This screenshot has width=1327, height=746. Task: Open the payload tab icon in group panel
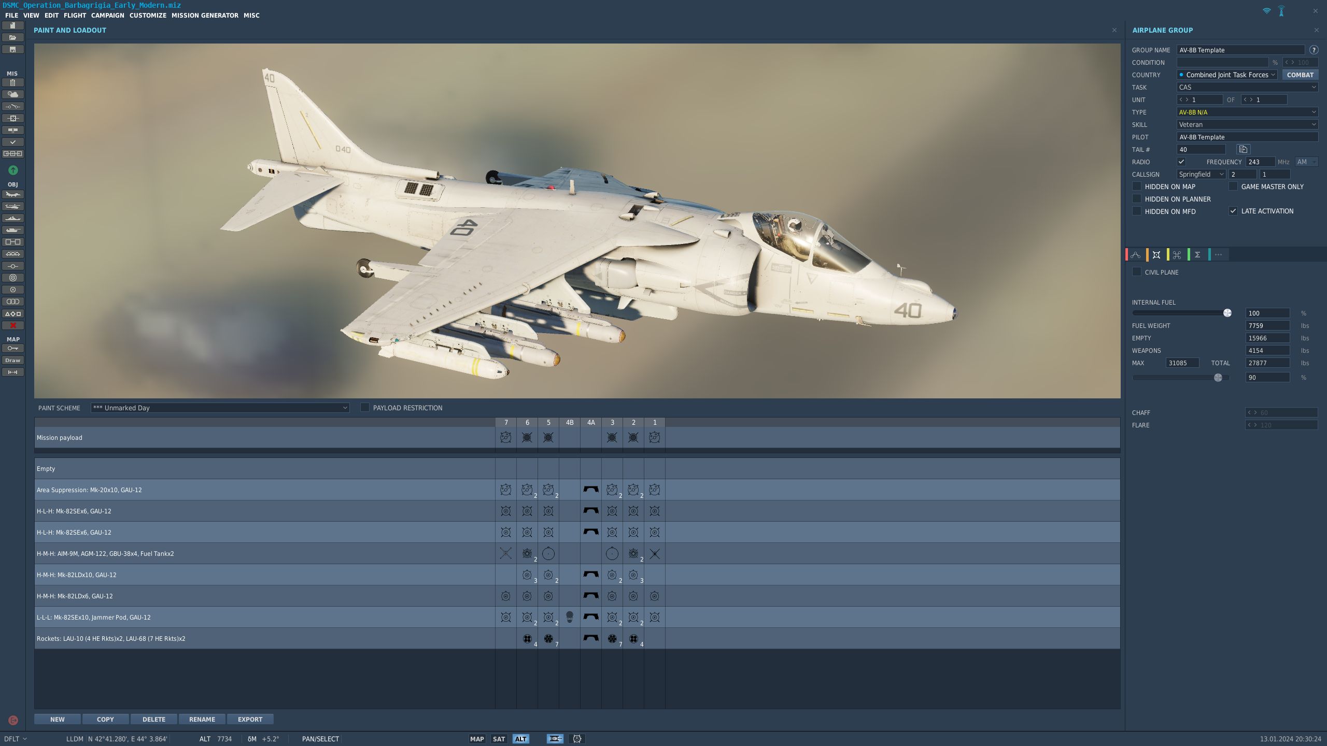[1156, 254]
